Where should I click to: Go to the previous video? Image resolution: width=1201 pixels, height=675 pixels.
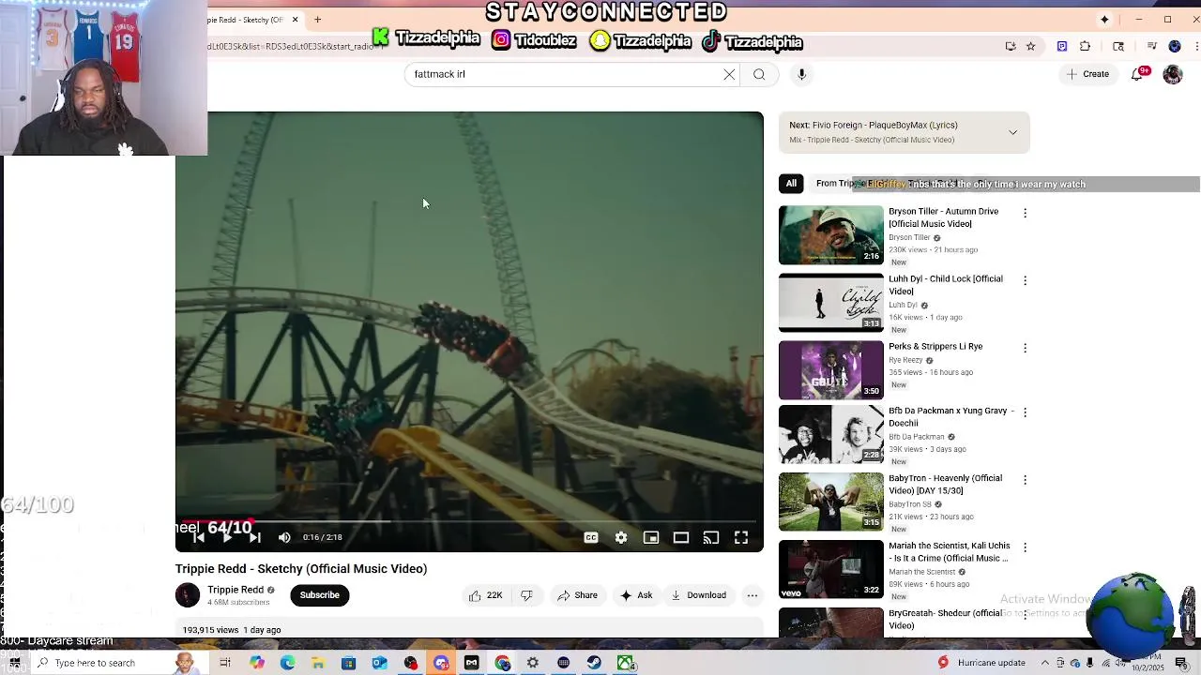click(198, 537)
